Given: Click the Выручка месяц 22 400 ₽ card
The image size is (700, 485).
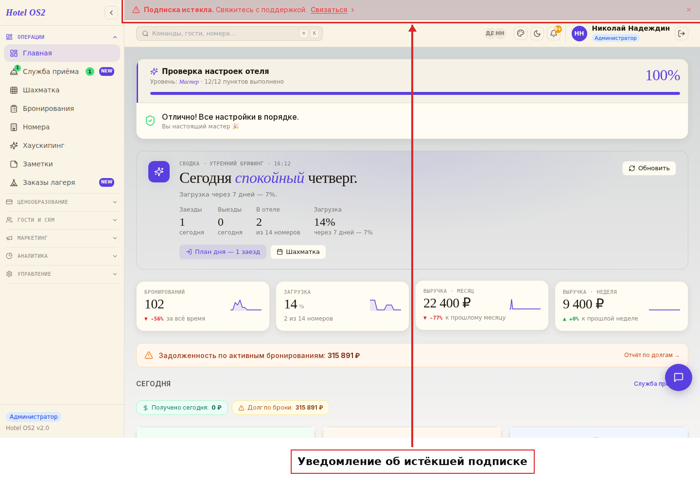Looking at the screenshot, I should pos(482,305).
